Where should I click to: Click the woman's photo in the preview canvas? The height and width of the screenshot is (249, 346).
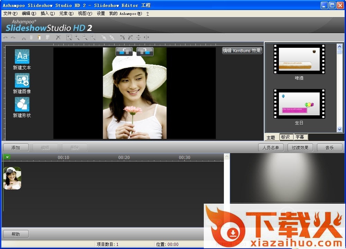pyautogui.click(x=135, y=93)
